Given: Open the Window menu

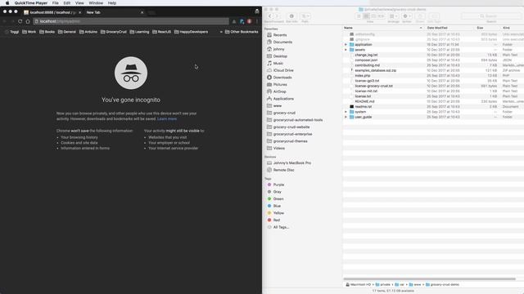Looking at the screenshot, I should click(x=96, y=3).
